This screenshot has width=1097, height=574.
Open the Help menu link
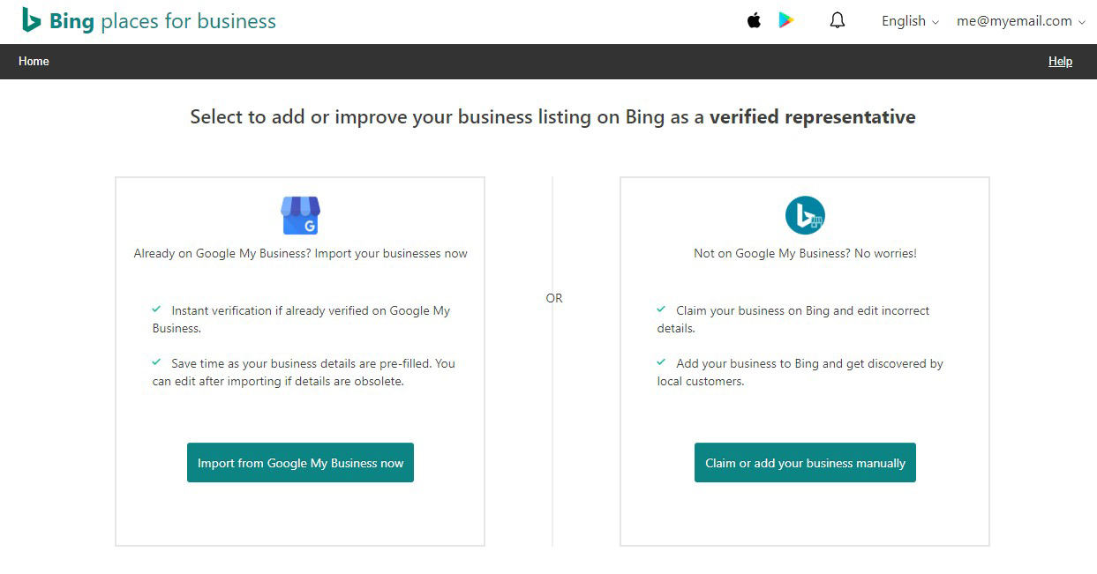click(x=1060, y=61)
